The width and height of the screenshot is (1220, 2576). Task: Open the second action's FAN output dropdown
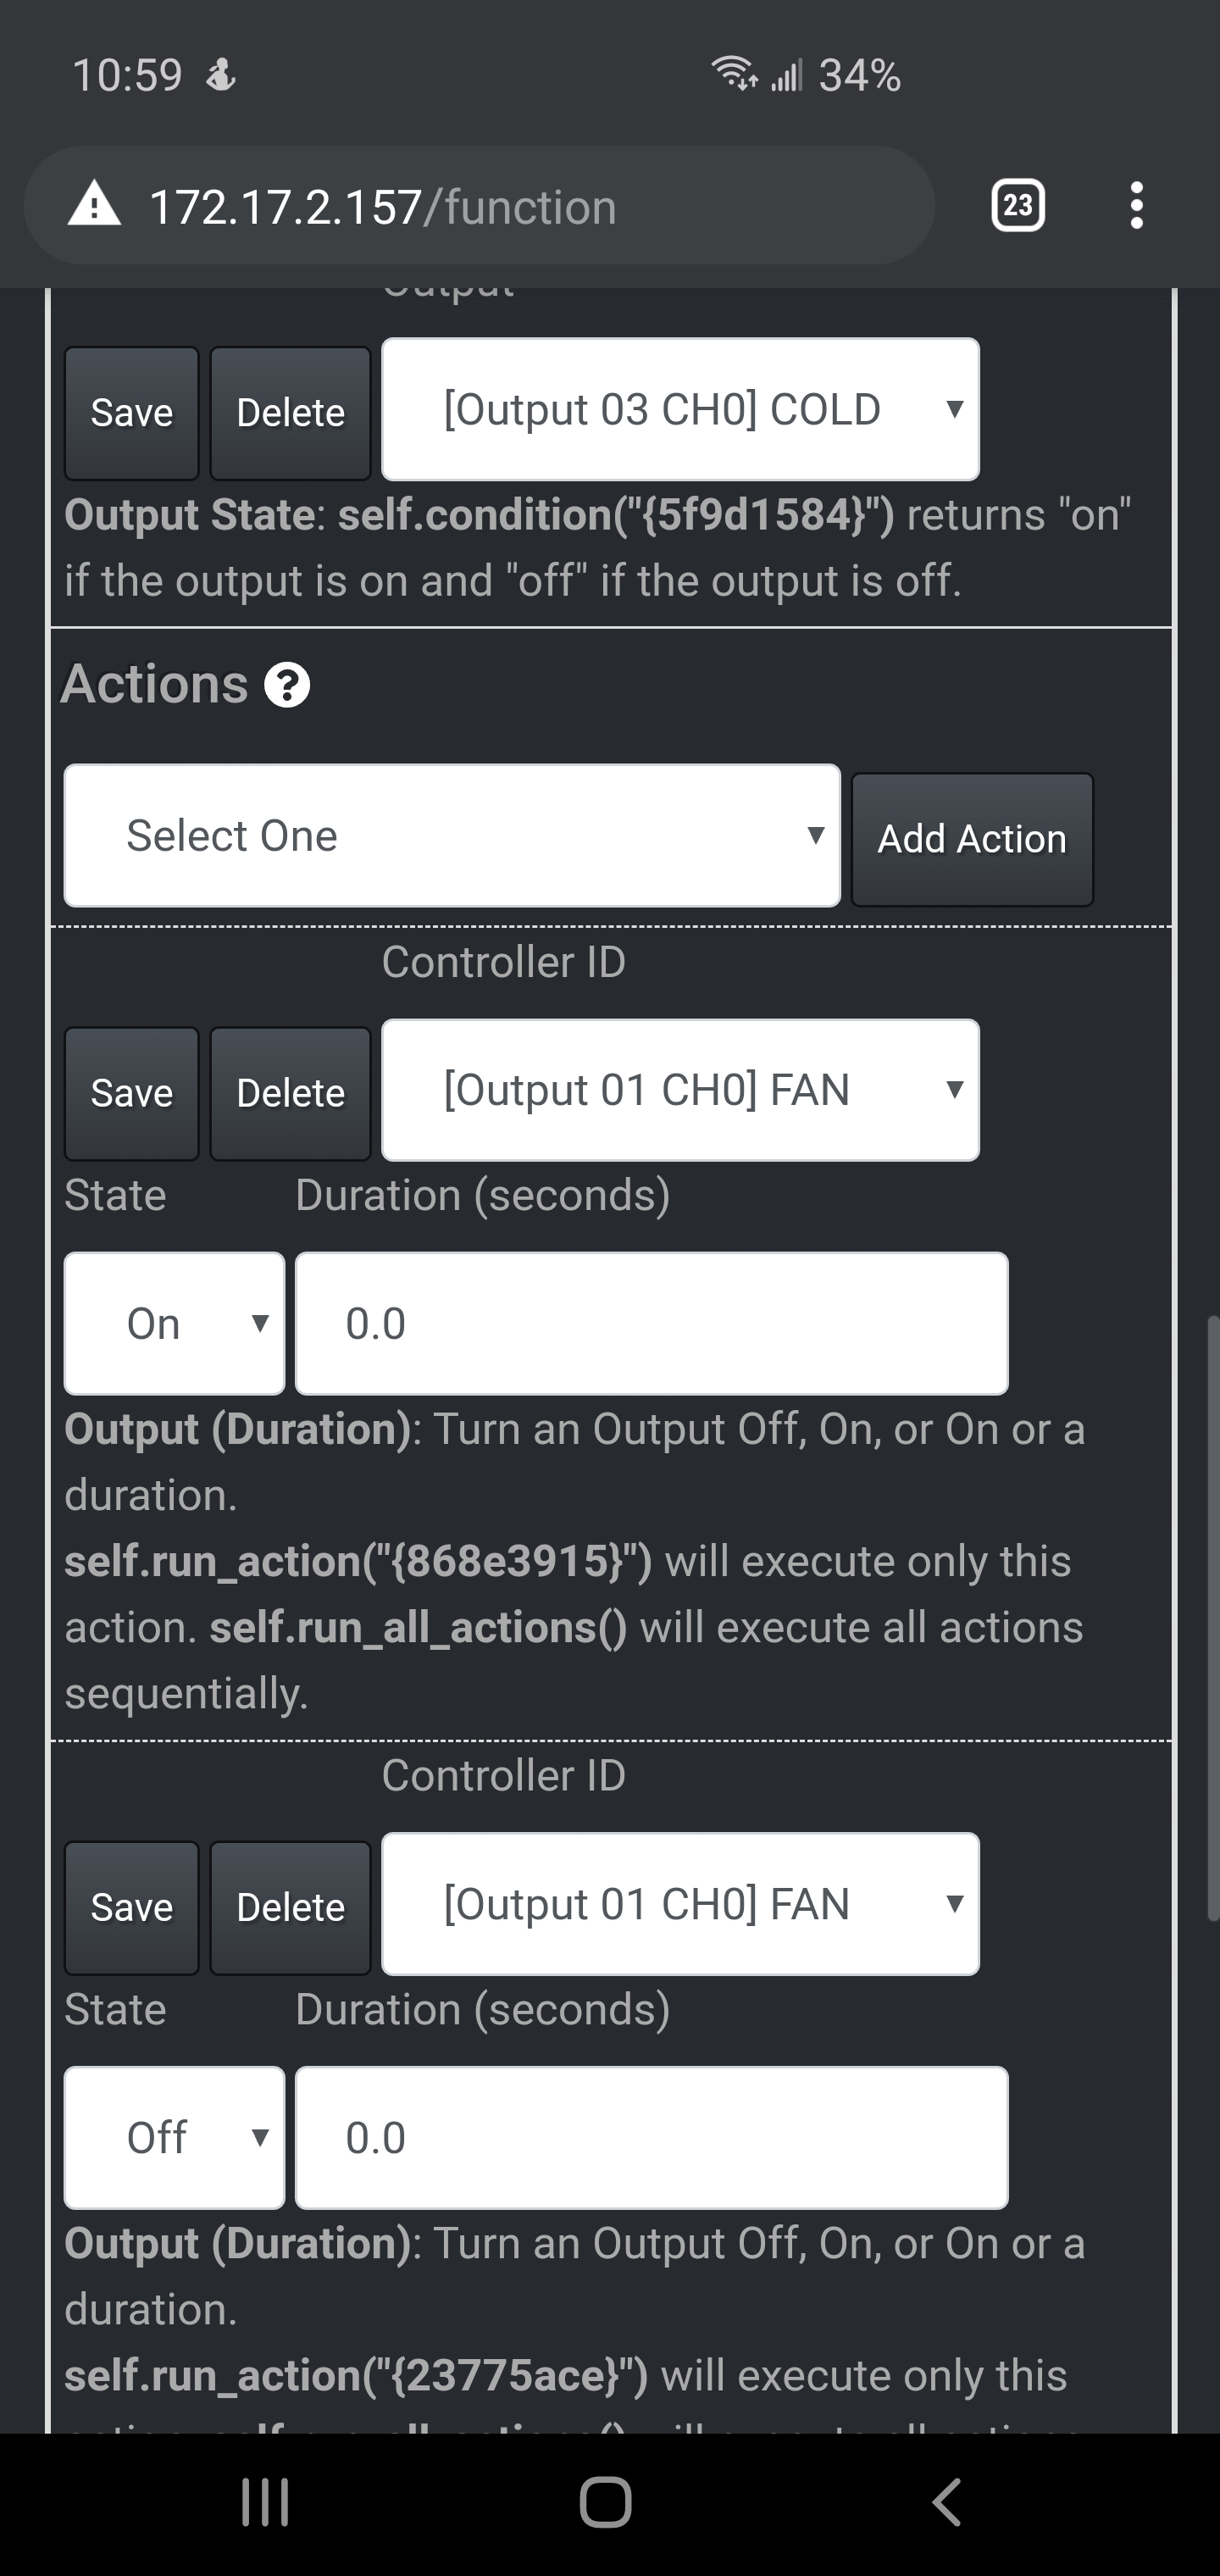(680, 1905)
